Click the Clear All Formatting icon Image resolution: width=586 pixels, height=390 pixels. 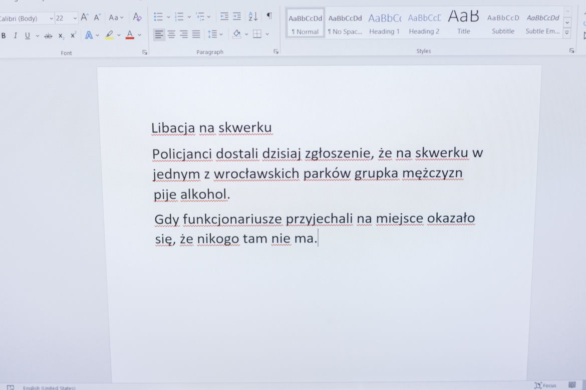point(137,17)
